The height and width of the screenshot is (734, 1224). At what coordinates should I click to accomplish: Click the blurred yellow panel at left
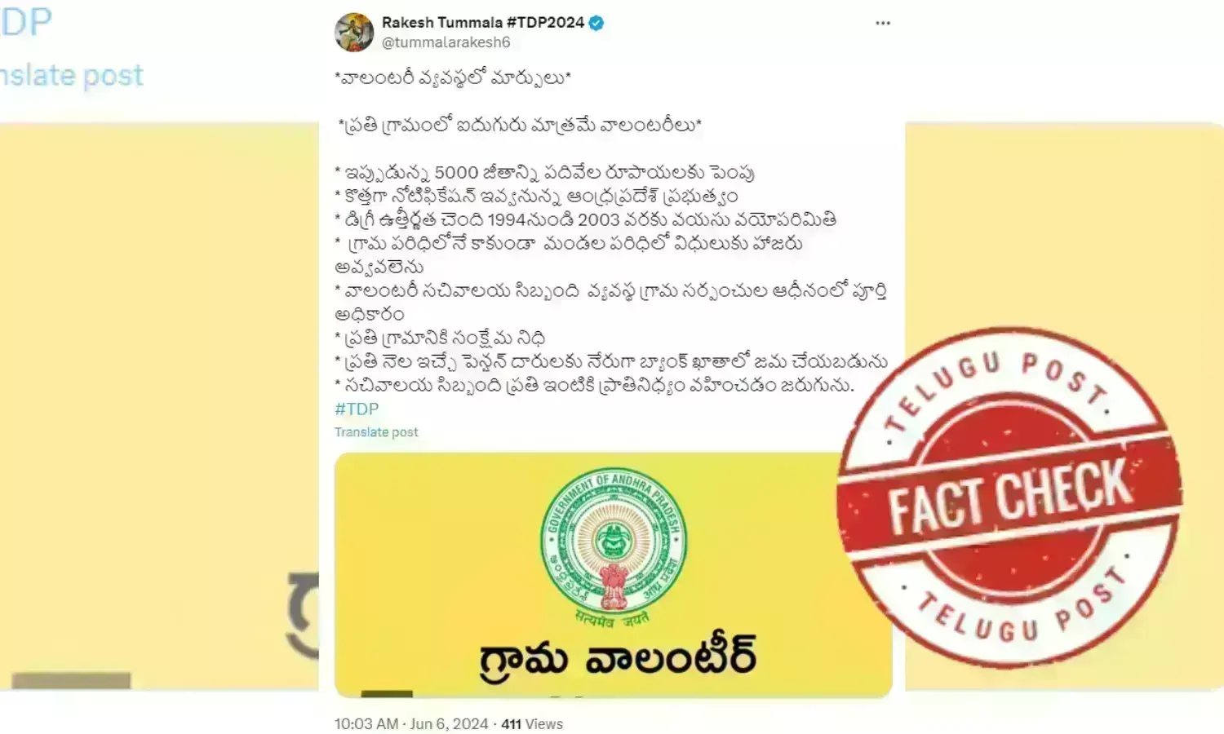(x=159, y=406)
